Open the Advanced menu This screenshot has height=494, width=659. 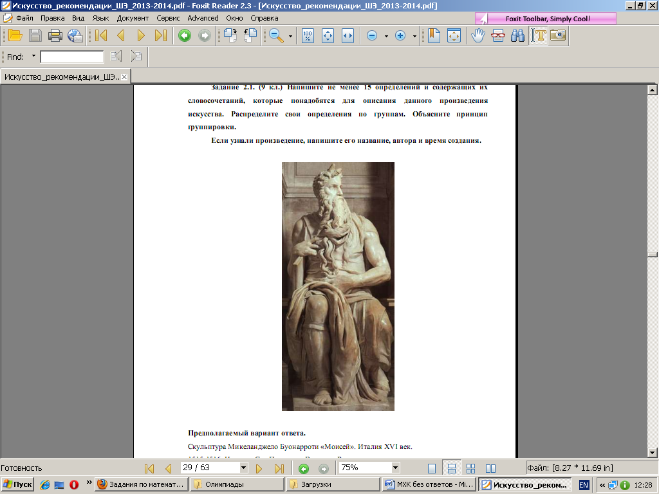[203, 18]
